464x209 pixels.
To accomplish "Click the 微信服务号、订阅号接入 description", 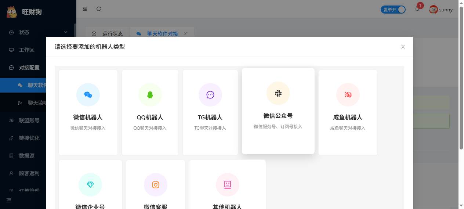I will (278, 127).
